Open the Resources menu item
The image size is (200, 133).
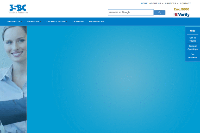pos(97,22)
